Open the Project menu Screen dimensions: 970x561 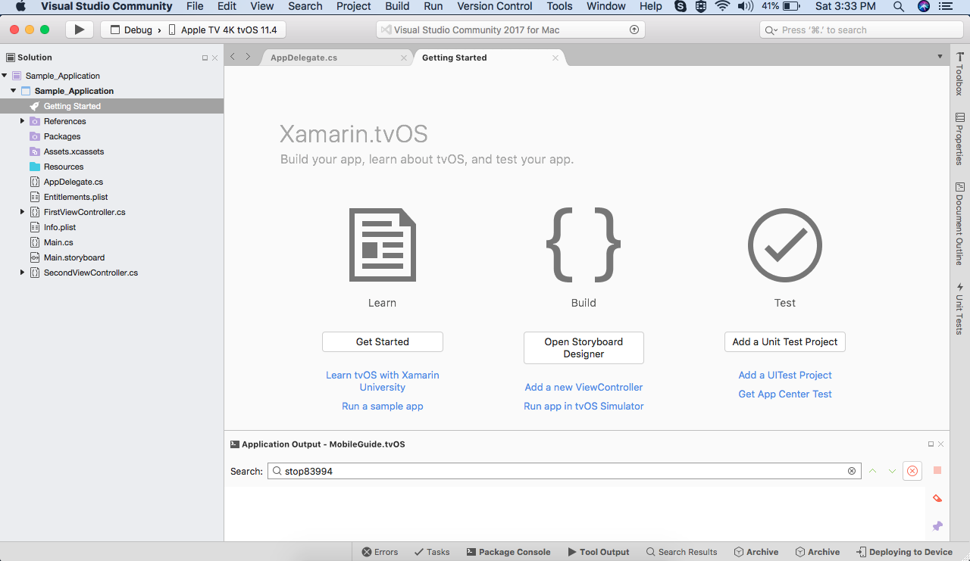354,6
